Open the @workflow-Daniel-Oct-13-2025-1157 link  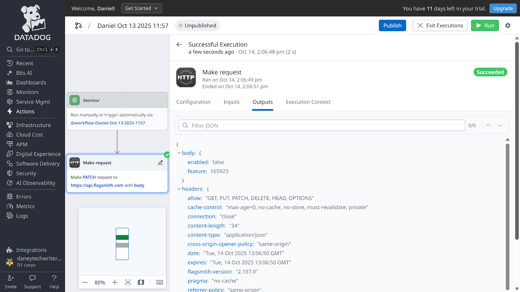click(108, 123)
